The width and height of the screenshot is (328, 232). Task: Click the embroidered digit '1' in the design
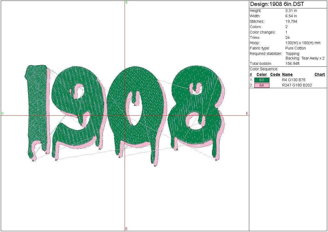[36, 108]
